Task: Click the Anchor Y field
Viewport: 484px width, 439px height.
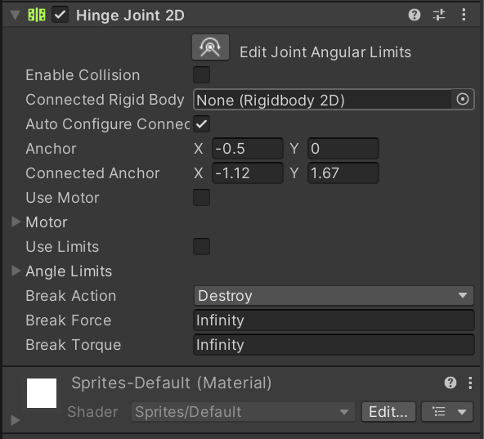Action: pos(343,149)
